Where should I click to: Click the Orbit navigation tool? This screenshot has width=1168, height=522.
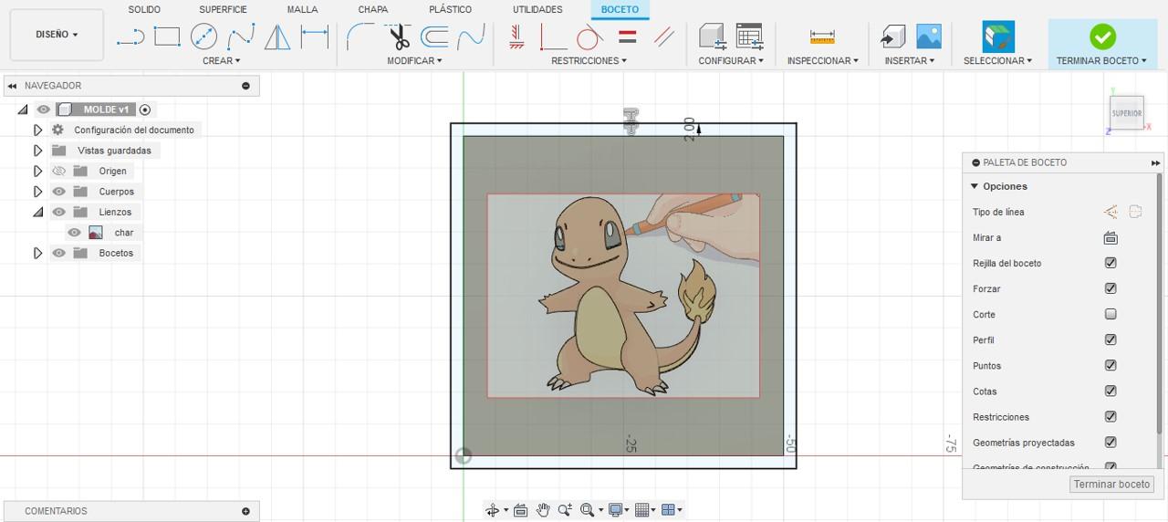click(493, 510)
